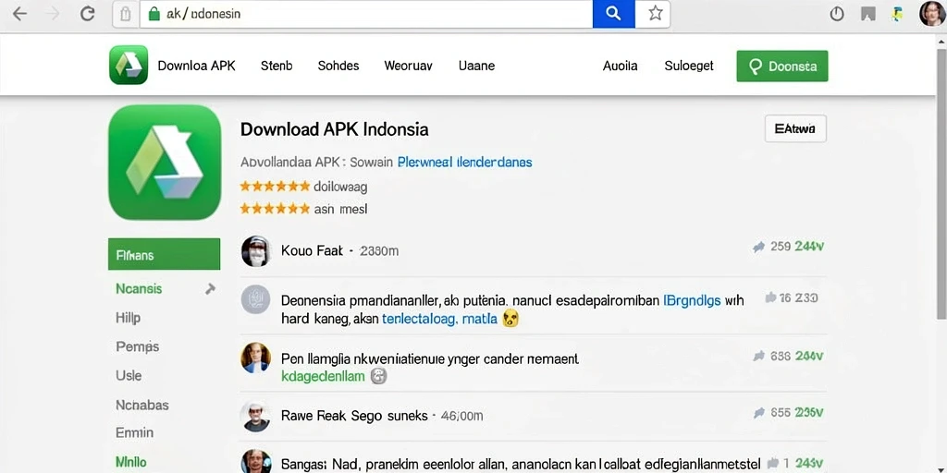Click the large green app icon

coord(165,163)
